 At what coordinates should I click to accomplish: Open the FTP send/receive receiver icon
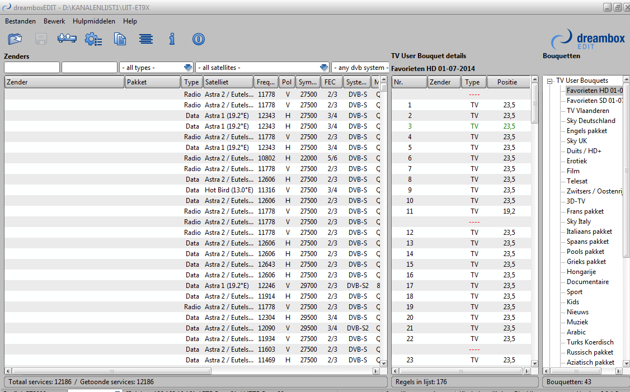tap(67, 39)
